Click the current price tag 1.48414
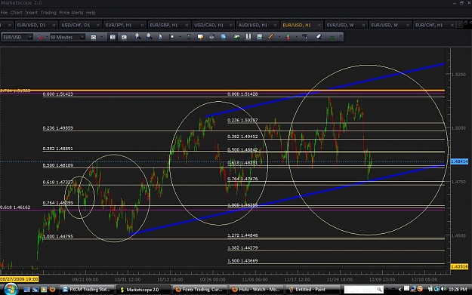The image size is (472, 295). [459, 161]
